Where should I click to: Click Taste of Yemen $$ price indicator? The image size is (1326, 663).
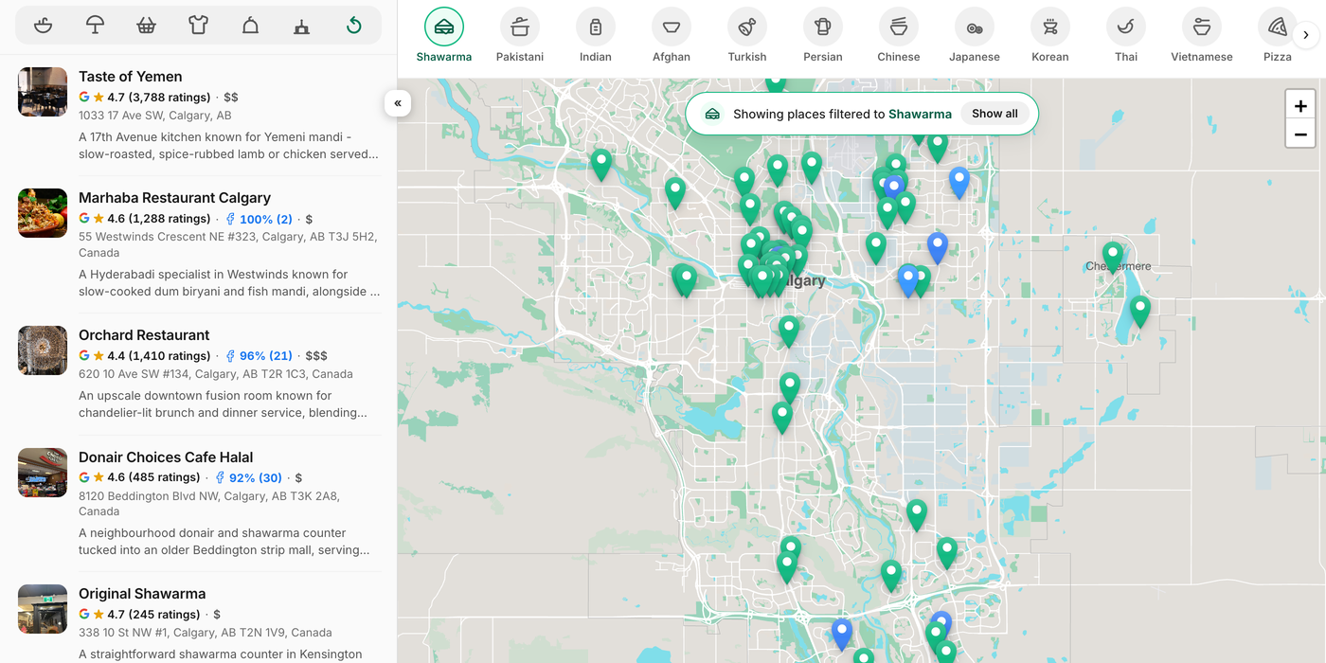coord(231,98)
